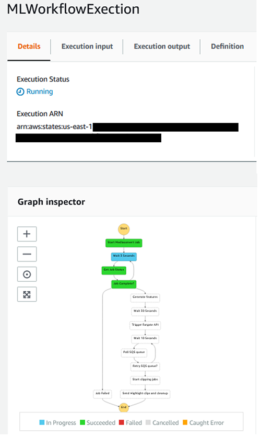Select the in-progress Wait 3 Seconds step
This screenshot has width=261, height=435.
[124, 256]
